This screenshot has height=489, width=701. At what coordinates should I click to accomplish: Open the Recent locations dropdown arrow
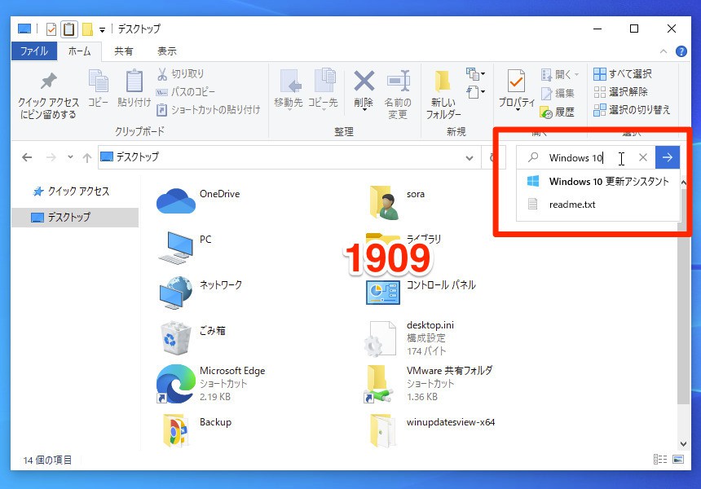(x=70, y=157)
